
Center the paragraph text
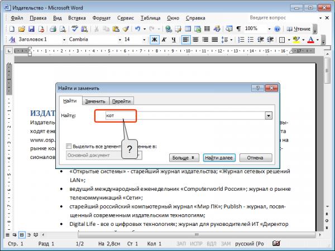tap(195, 40)
